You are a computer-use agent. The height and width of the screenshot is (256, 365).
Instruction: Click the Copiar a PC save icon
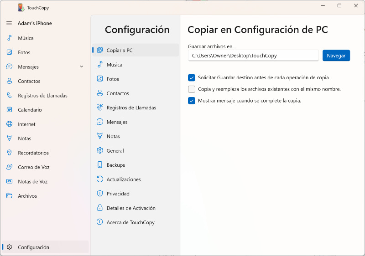point(100,50)
